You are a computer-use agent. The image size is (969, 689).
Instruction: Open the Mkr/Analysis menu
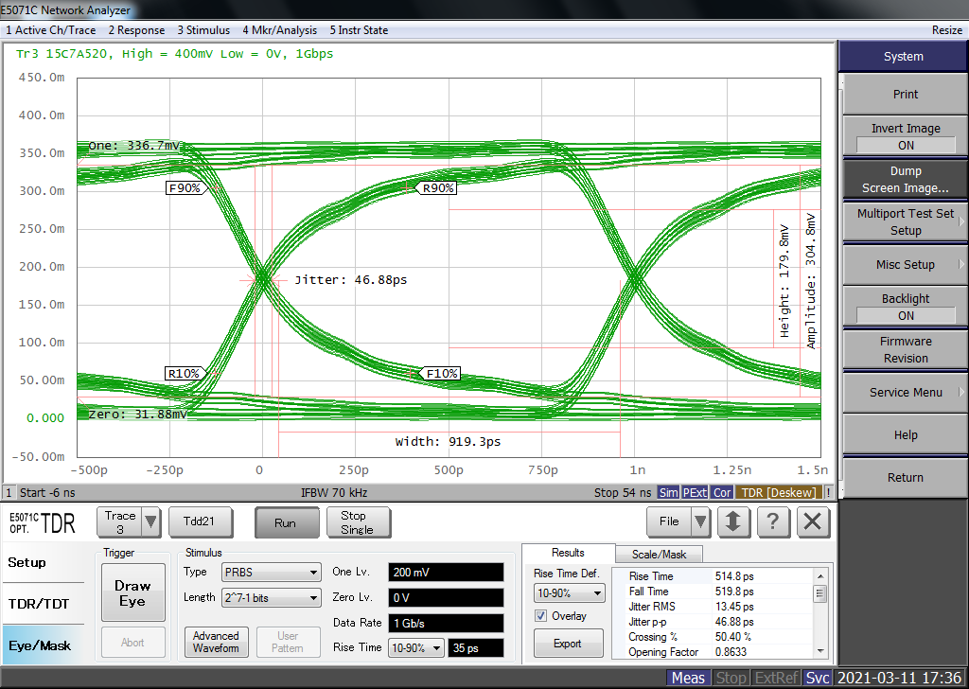(x=281, y=30)
